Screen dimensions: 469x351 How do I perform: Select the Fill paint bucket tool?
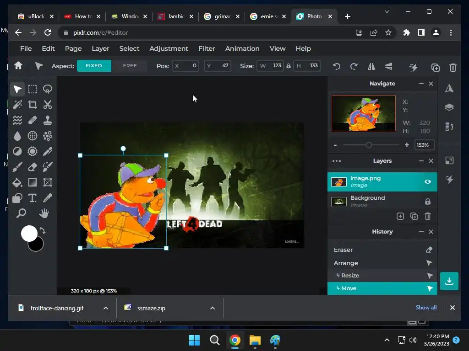[x=17, y=182]
